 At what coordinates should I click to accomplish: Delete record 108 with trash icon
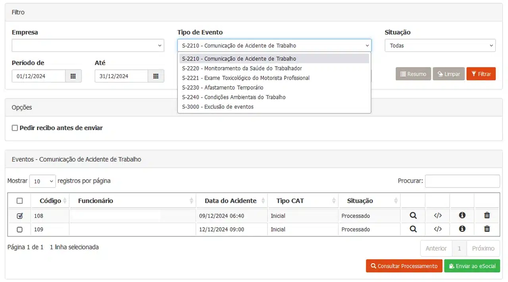[487, 215]
